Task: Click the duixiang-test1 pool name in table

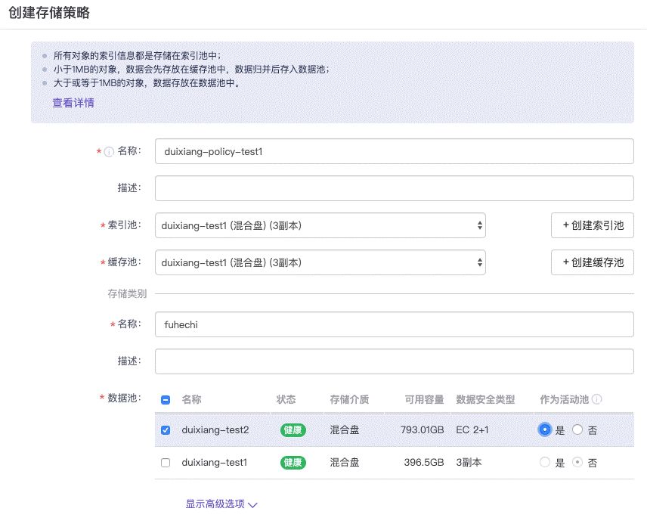Action: click(x=215, y=462)
